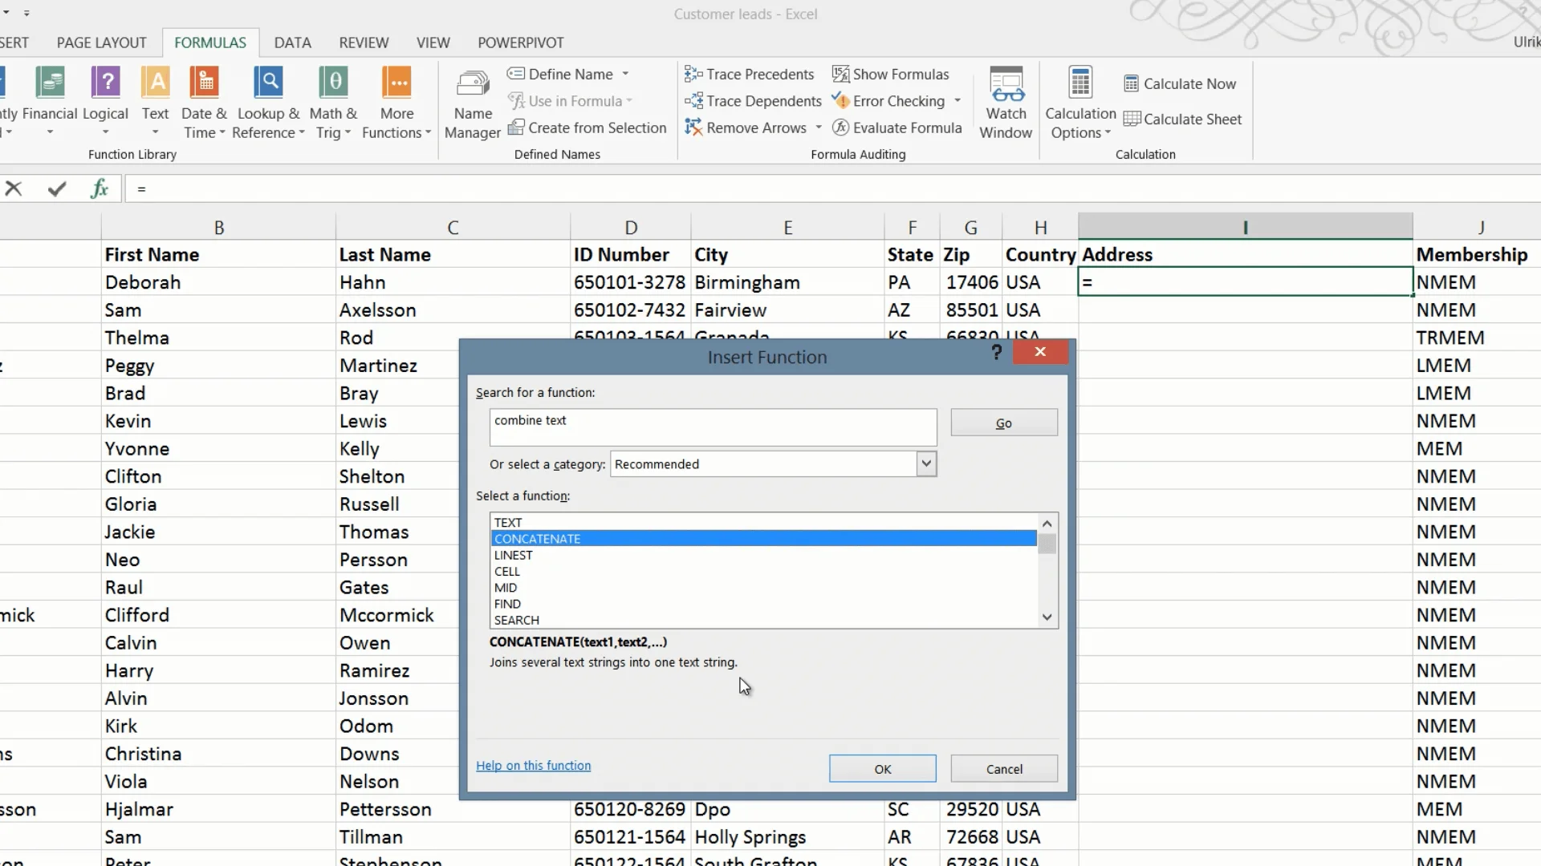The height and width of the screenshot is (866, 1541).
Task: Open the Calculation Options dropdown
Action: coord(1080,103)
